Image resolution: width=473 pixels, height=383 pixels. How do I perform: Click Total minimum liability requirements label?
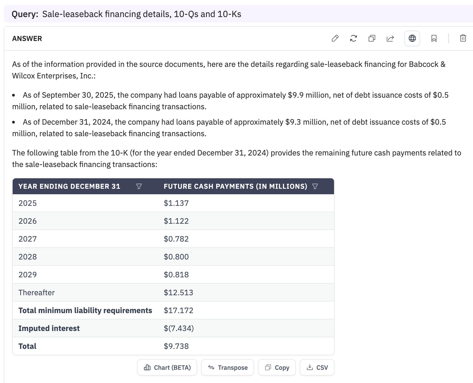[85, 310]
